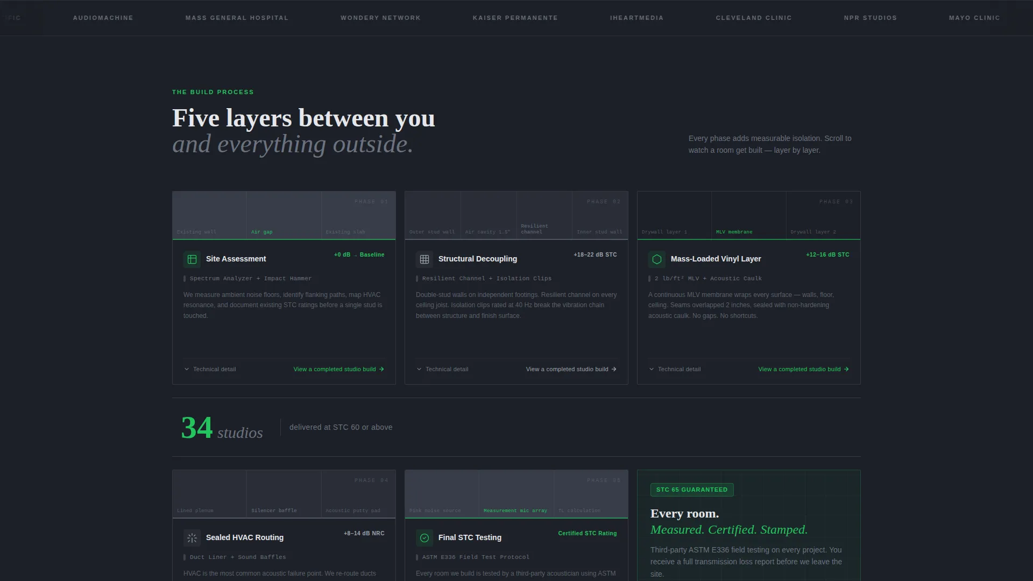Image resolution: width=1033 pixels, height=581 pixels.
Task: Click the Resilient channel segment in Phase 02
Action: (x=544, y=215)
